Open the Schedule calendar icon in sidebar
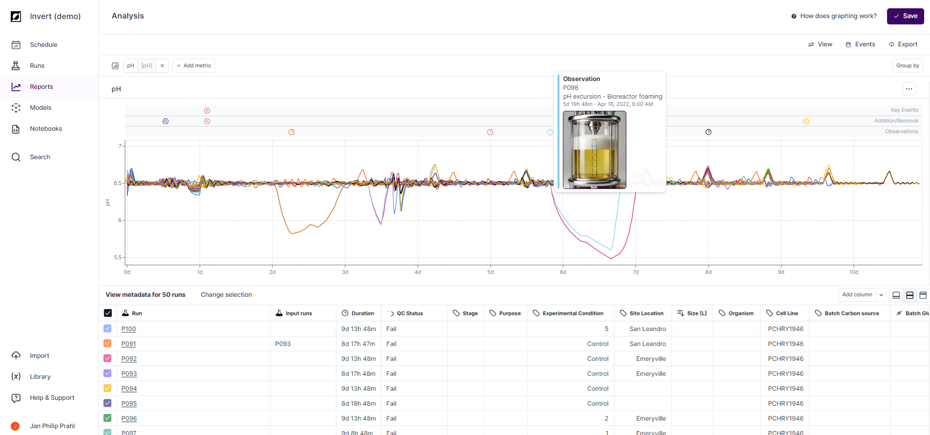 (x=16, y=45)
